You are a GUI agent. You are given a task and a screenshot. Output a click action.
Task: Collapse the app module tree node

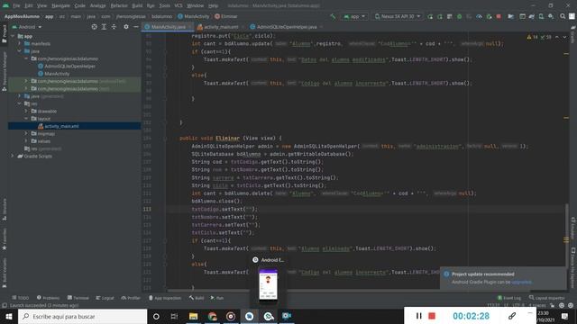pyautogui.click(x=14, y=36)
